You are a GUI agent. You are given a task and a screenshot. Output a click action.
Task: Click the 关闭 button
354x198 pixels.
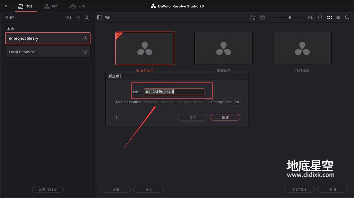tap(332, 189)
